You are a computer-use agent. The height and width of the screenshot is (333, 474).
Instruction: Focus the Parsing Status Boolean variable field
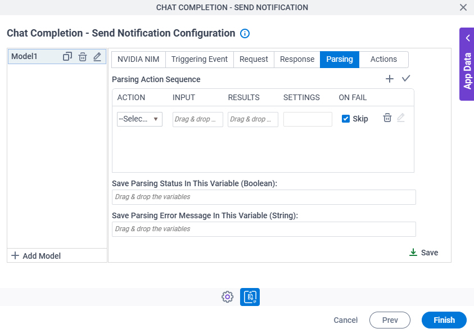tap(264, 197)
